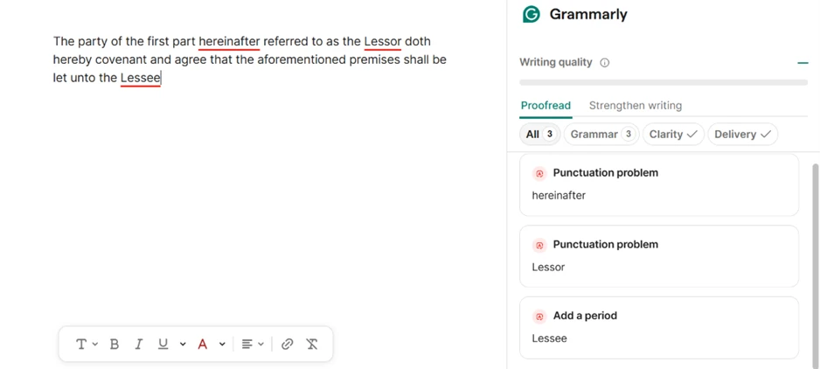Screen dimensions: 820x369
Task: Filter suggestions by Grammar
Action: tap(601, 135)
